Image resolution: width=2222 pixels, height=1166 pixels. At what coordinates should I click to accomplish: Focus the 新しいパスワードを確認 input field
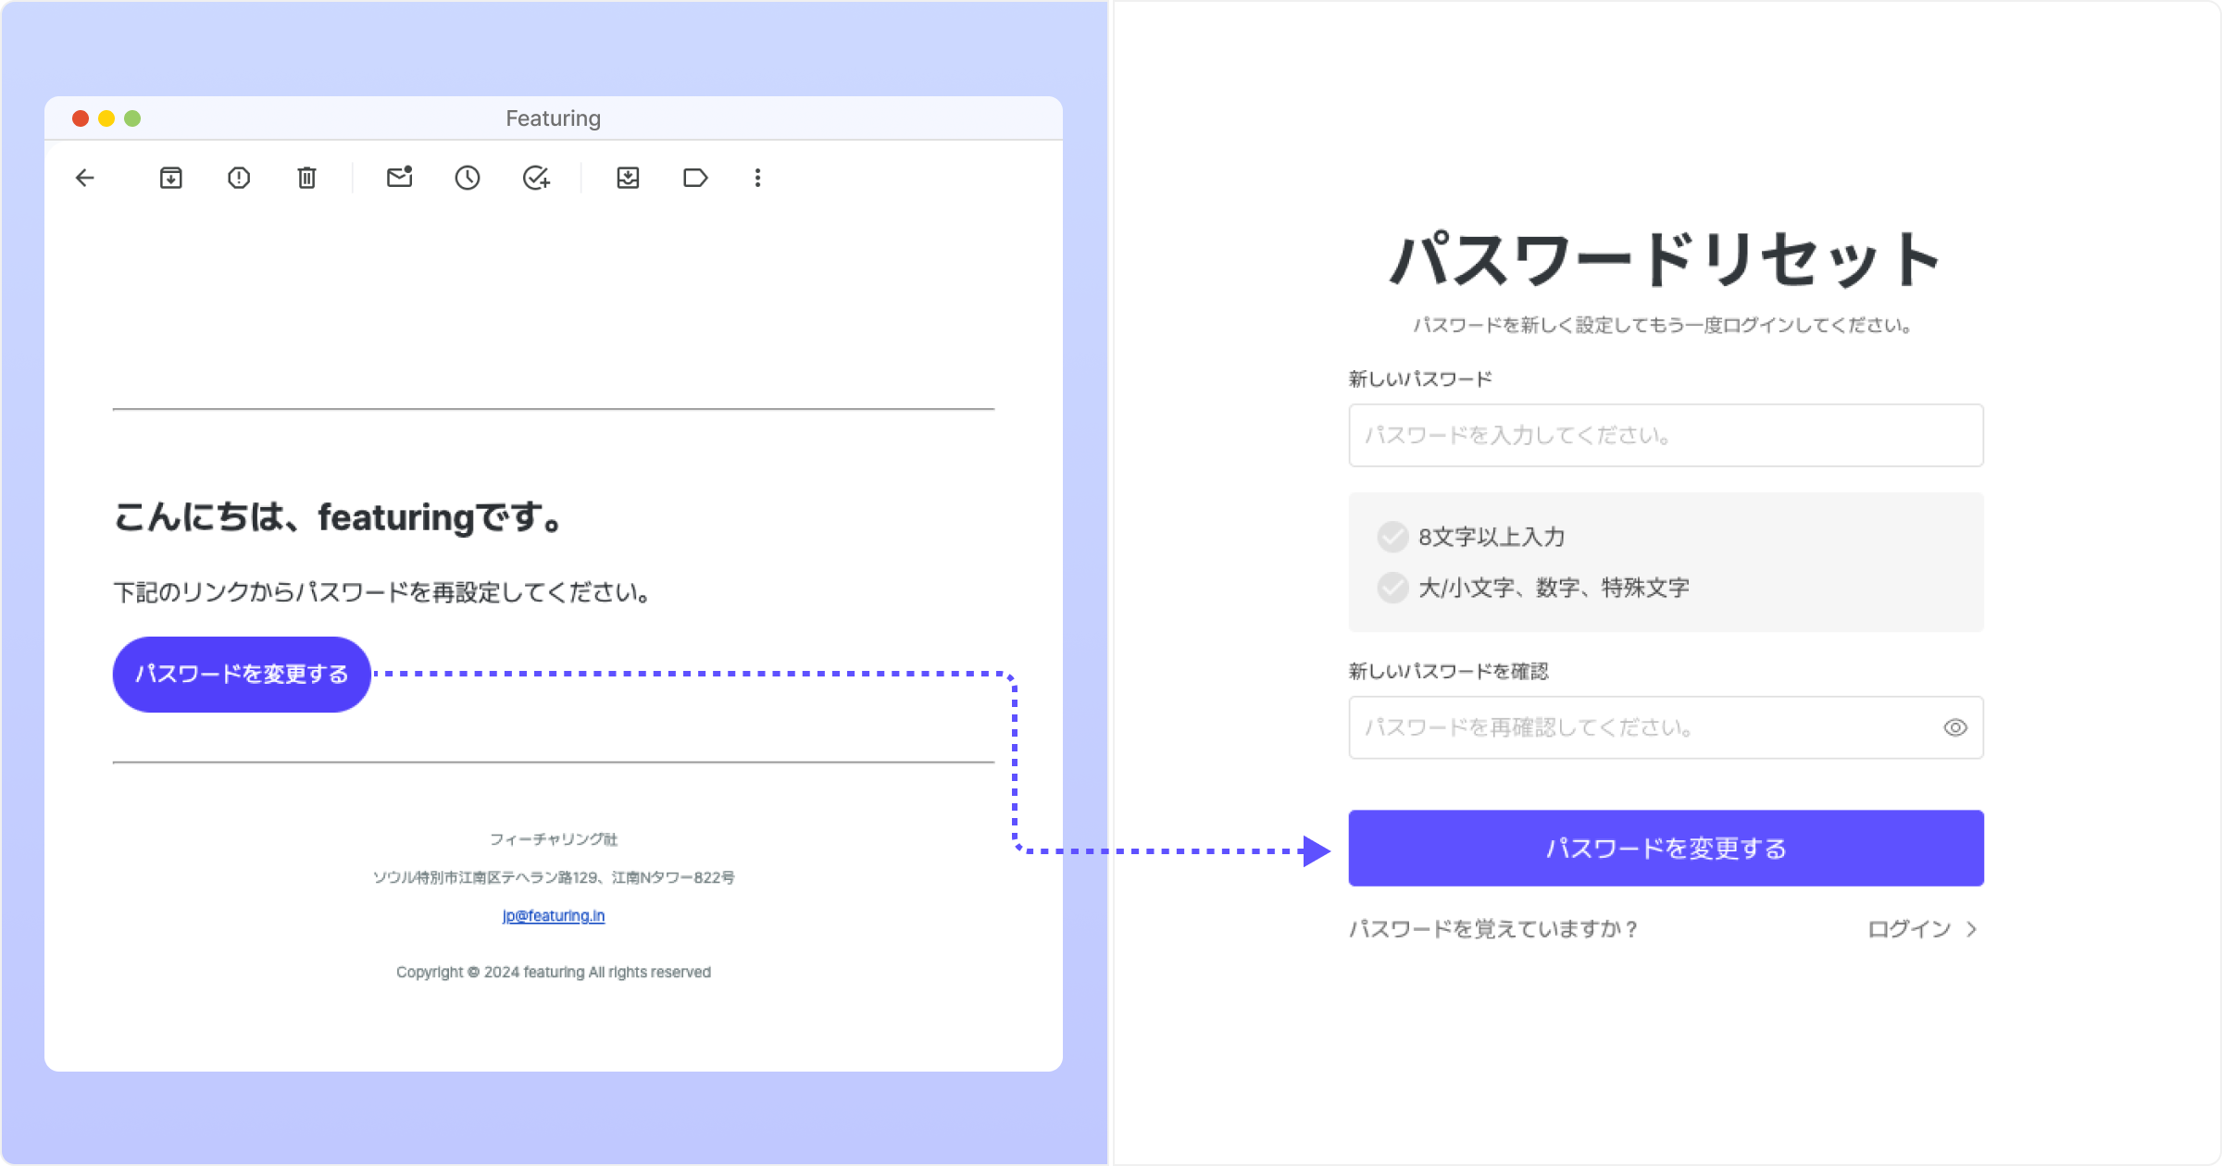pos(1639,727)
